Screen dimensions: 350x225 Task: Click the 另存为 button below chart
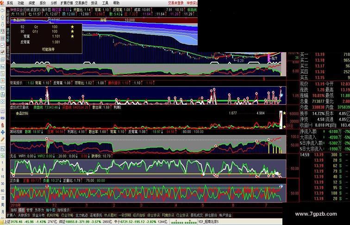[x=39, y=210]
